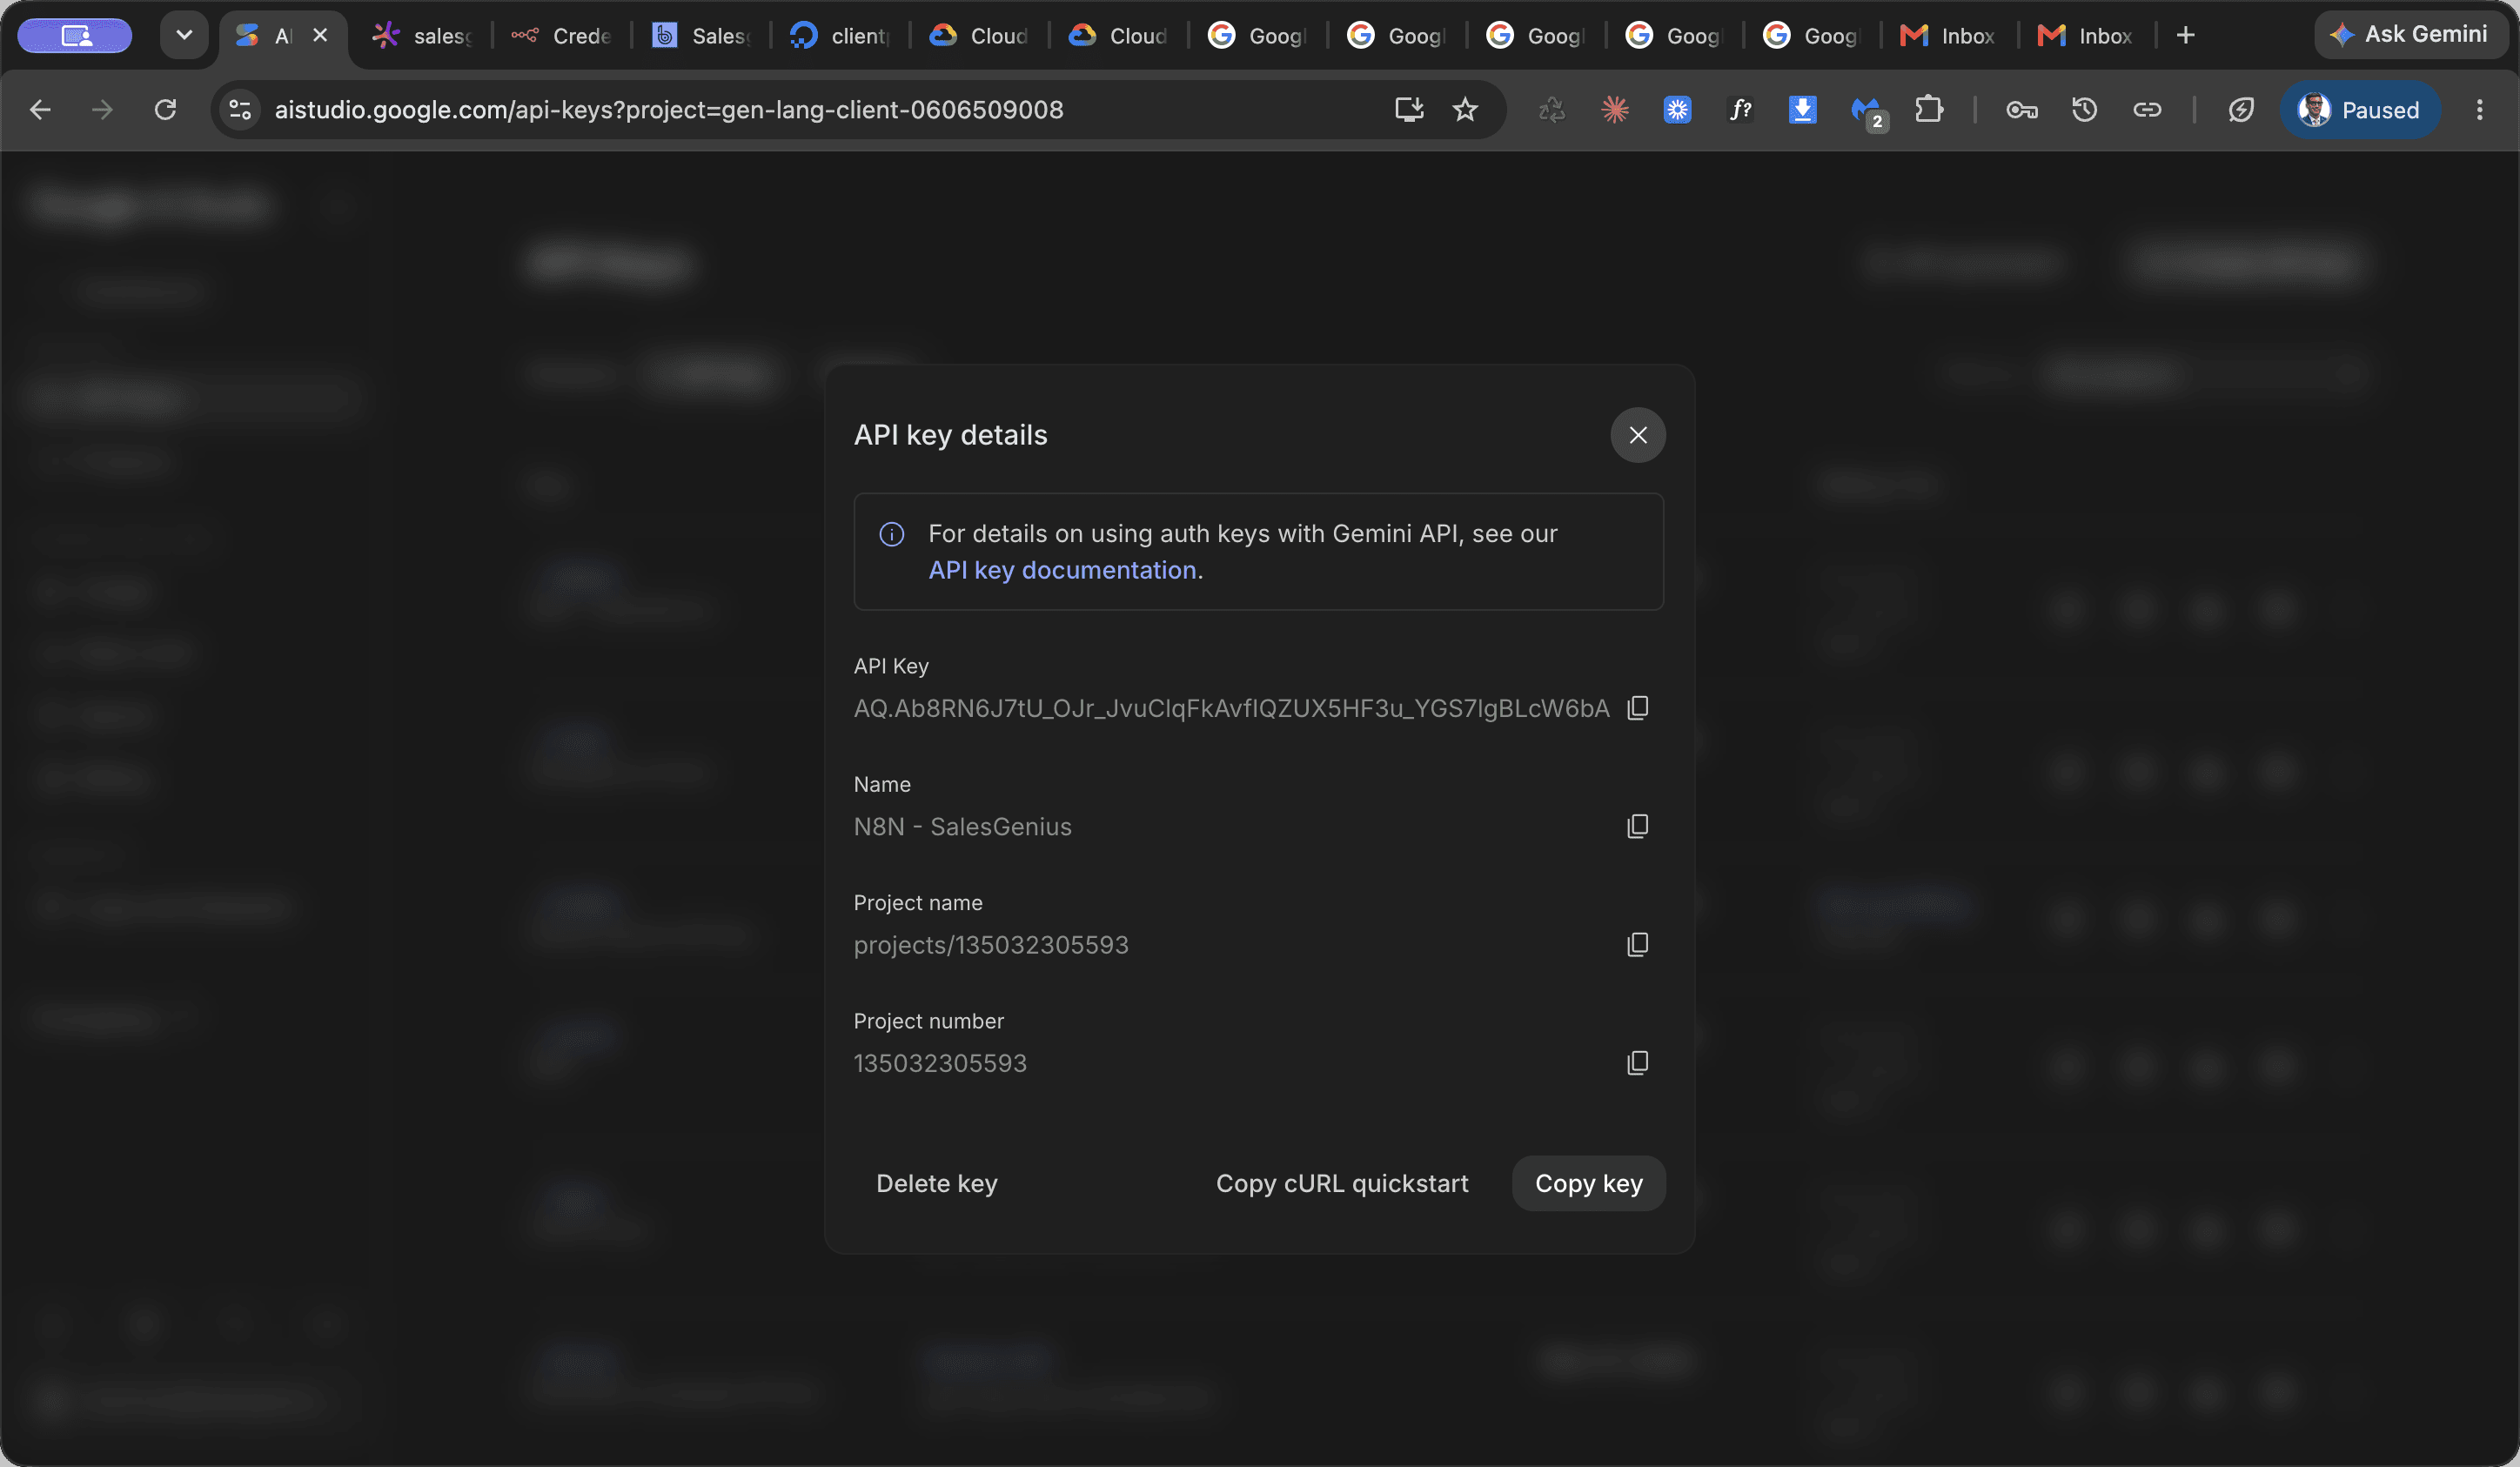Install app icon in address bar
Screen dimensions: 2520x1467
point(1409,110)
